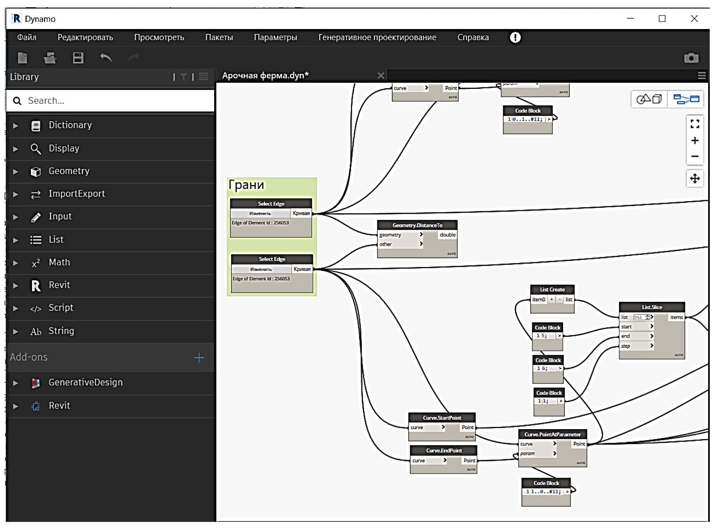Switch to graph node view mode
The image size is (717, 528).
[686, 100]
